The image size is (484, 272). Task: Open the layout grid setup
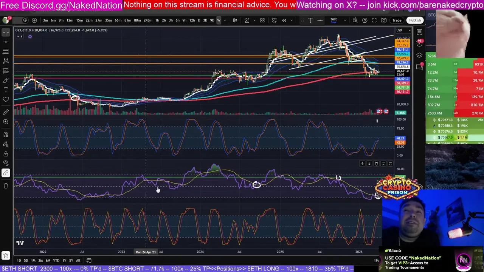click(262, 20)
